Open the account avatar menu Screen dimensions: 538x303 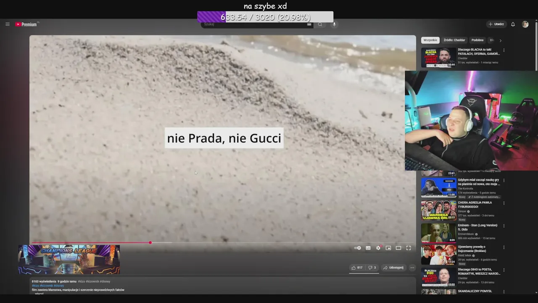(x=525, y=24)
